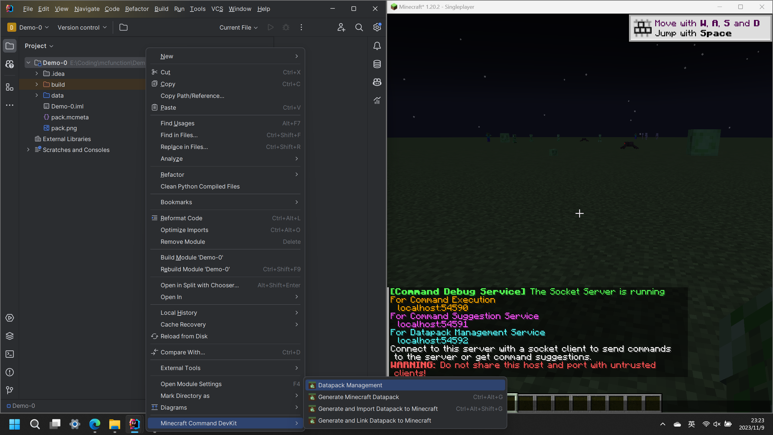Click Generate and Import Datapack to Minecraft
The image size is (773, 435).
point(377,408)
